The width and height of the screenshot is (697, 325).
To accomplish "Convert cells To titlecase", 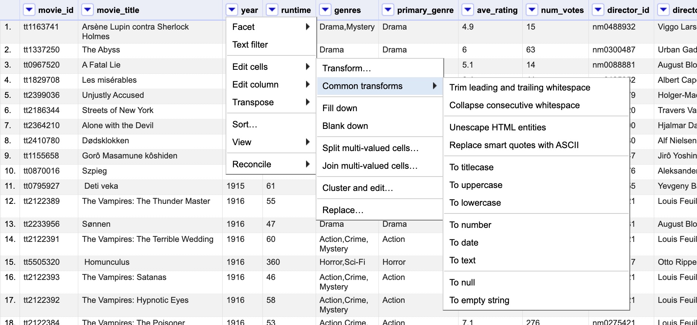I will pyautogui.click(x=536, y=167).
